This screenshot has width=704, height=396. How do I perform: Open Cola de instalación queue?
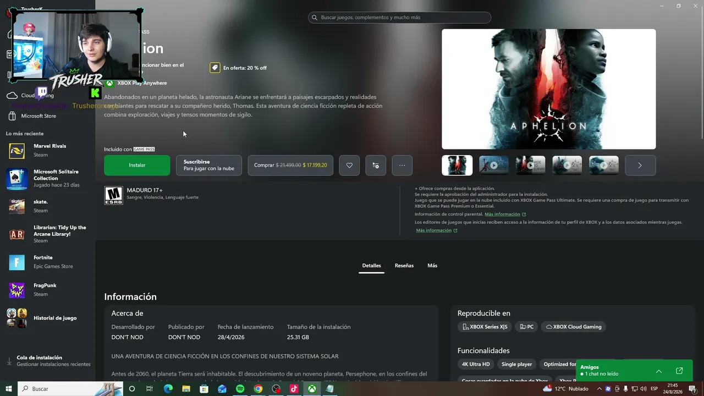pyautogui.click(x=47, y=361)
